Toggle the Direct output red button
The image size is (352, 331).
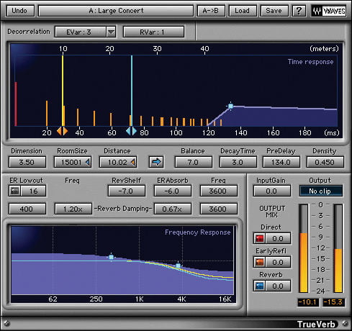[x=259, y=238]
